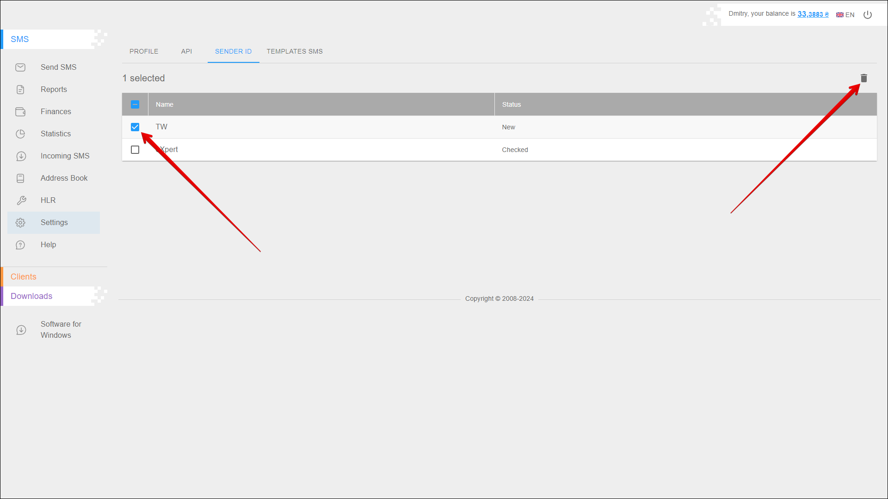Expand the Downloads section
Image resolution: width=888 pixels, height=499 pixels.
click(x=31, y=296)
